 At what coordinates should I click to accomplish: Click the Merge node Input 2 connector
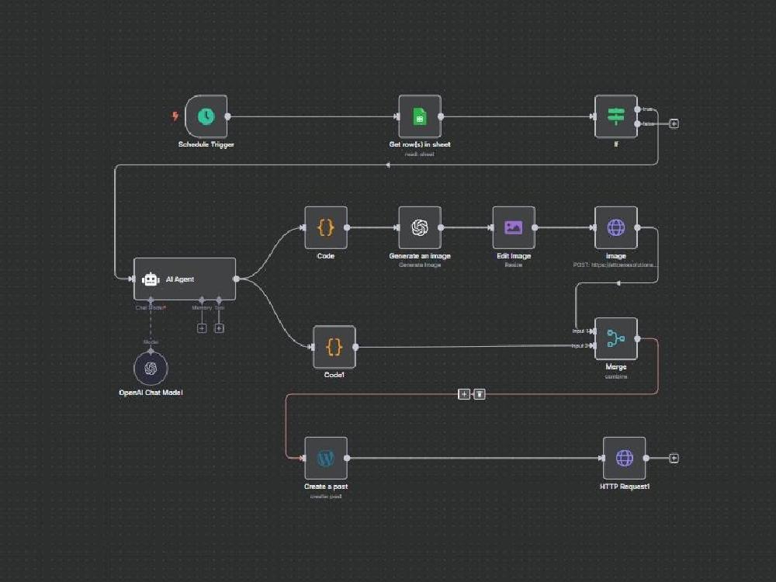click(593, 345)
